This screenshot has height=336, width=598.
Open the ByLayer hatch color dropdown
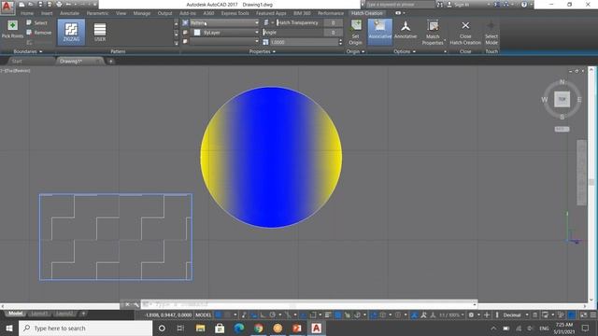click(x=224, y=33)
